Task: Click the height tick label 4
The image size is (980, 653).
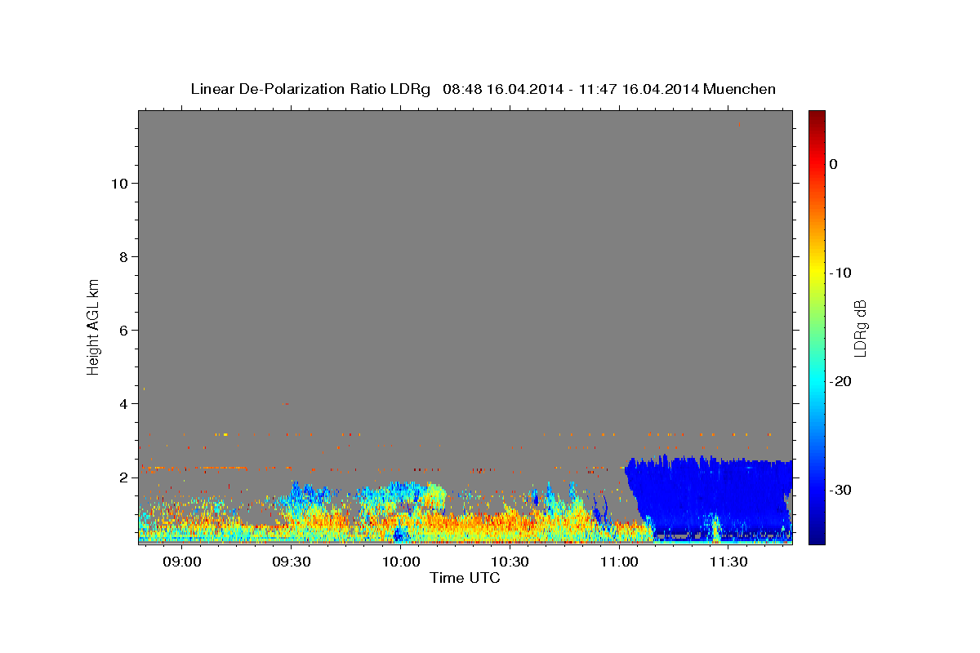Action: (x=123, y=404)
